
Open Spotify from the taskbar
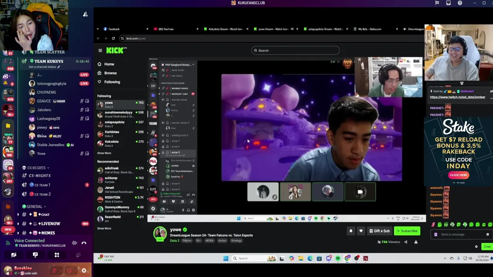pos(338,258)
